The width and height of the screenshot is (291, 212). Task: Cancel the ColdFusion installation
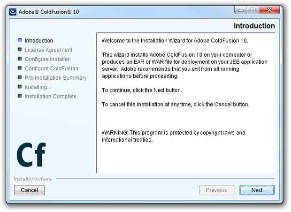30,190
